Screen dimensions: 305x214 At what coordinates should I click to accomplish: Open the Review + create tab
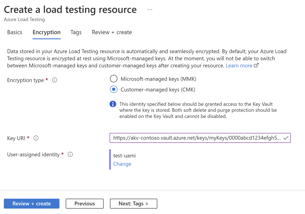112,32
